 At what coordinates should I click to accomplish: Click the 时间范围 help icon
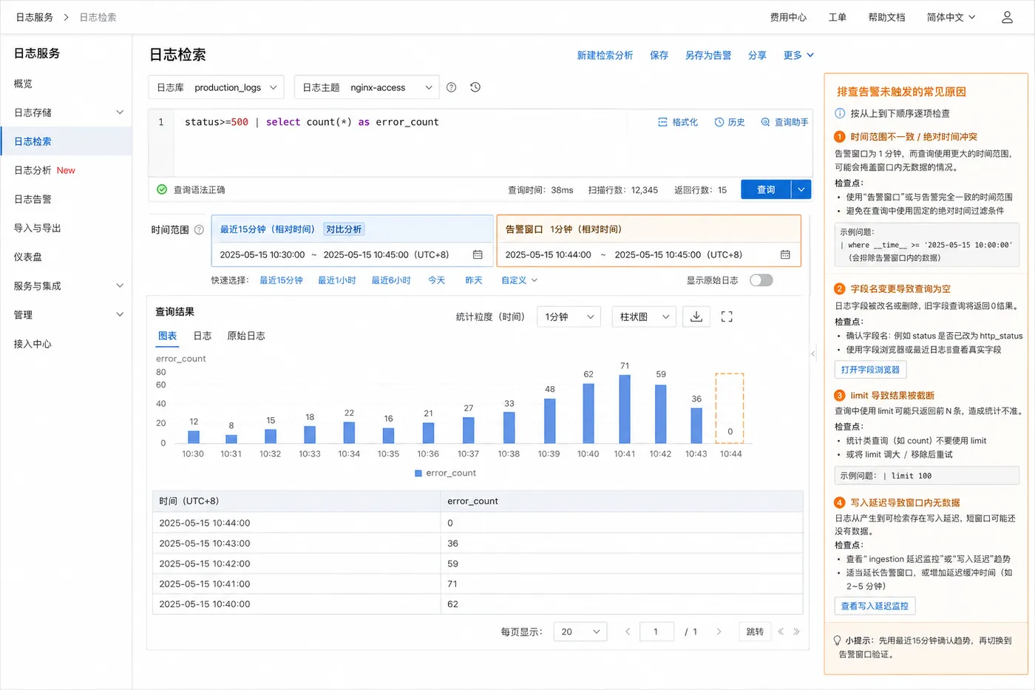pyautogui.click(x=199, y=230)
